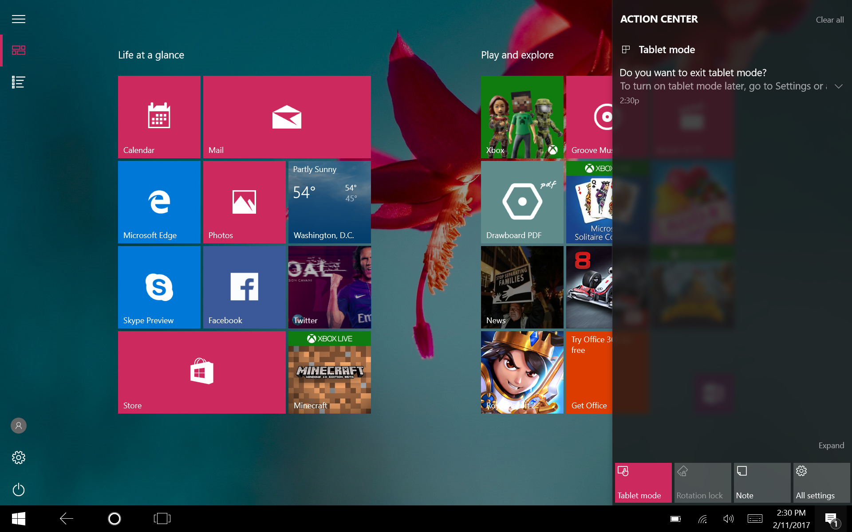Open Settings gear in Start sidebar
The image size is (852, 532).
click(x=18, y=458)
